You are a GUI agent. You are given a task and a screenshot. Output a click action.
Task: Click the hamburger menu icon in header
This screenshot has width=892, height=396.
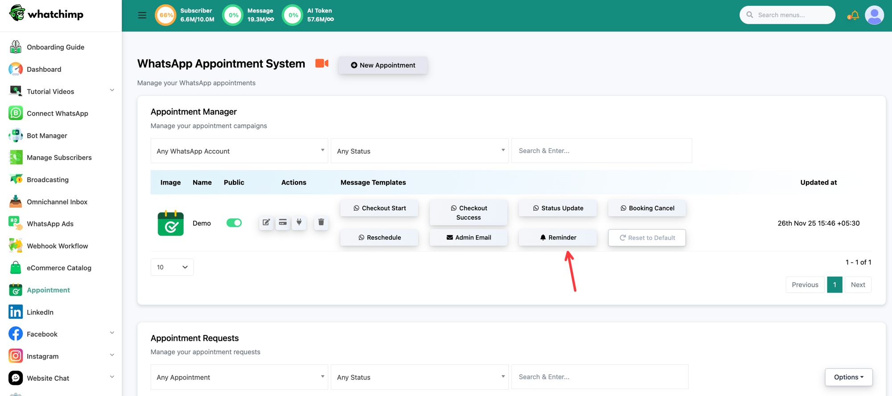142,15
